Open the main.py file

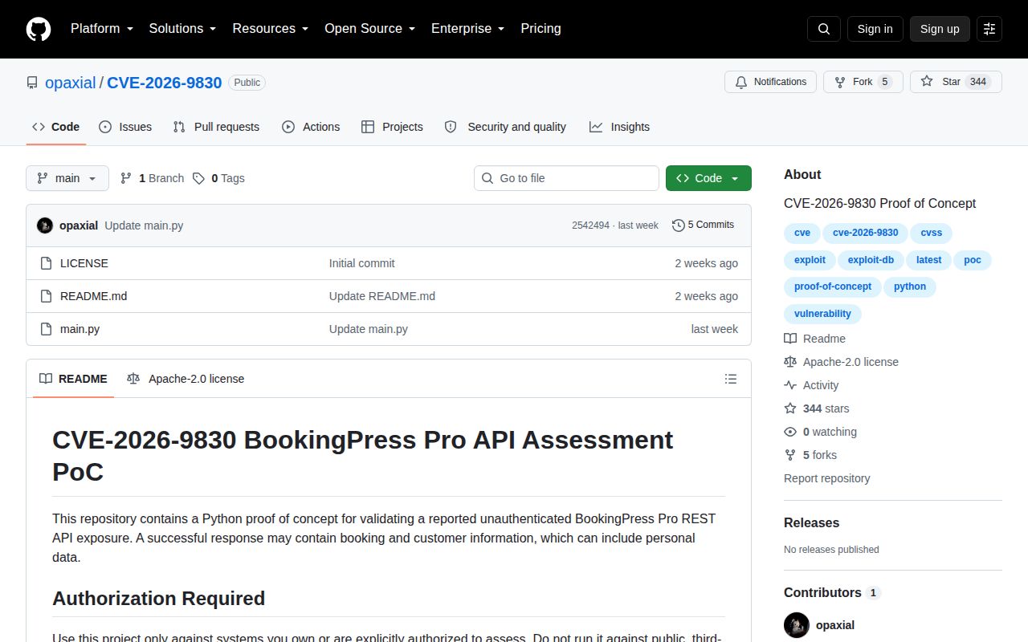(80, 329)
